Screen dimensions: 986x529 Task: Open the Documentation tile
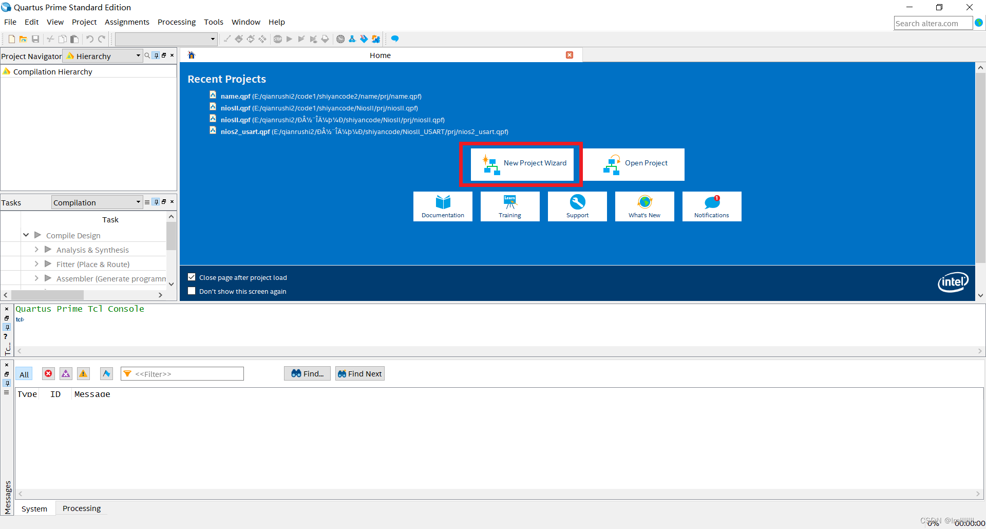pyautogui.click(x=443, y=206)
